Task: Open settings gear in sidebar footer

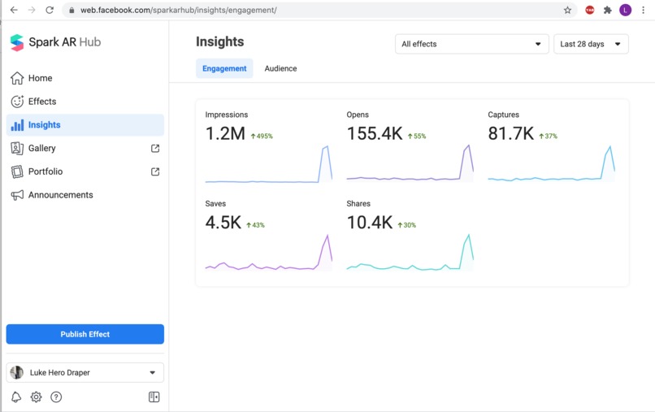Action: coord(37,397)
